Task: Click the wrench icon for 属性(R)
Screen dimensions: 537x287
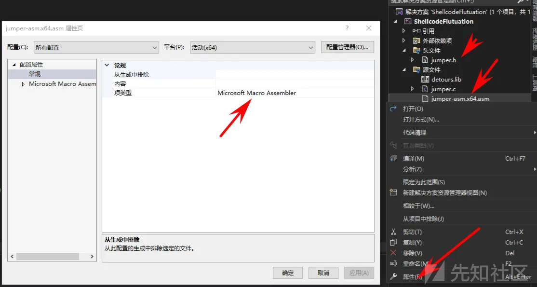Action: click(393, 276)
